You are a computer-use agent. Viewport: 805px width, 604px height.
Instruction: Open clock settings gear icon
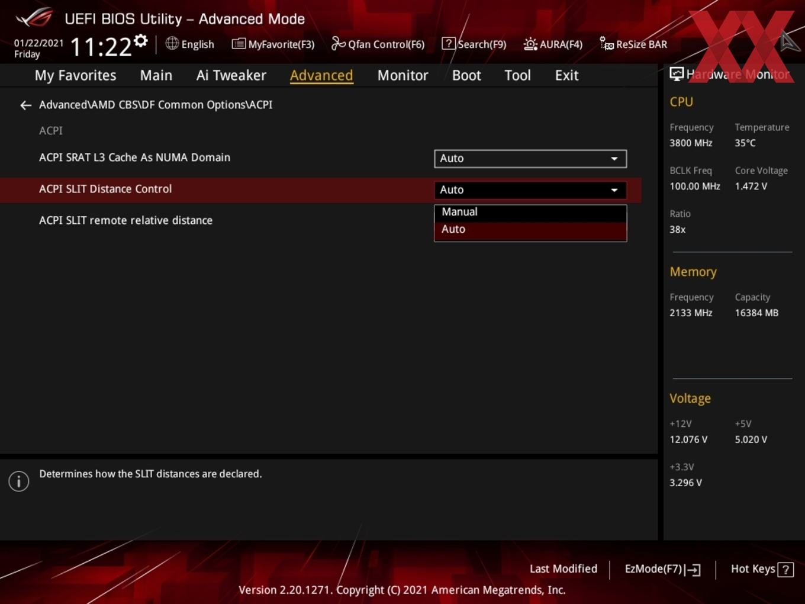pyautogui.click(x=140, y=41)
